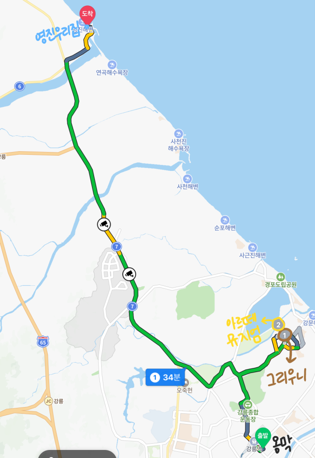
Task: Select the 강릉종합운동장 bus stop icon
Action: [x=248, y=404]
